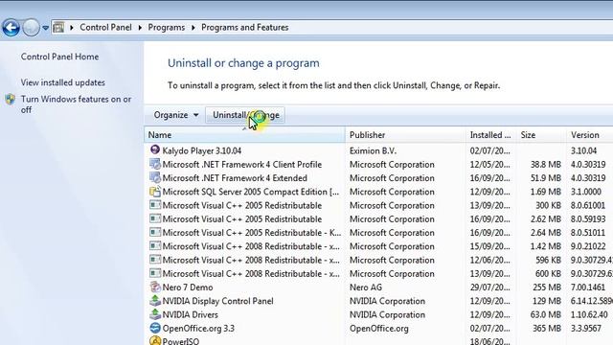Click icon of Visual C++ 2005 Redistributable 2.64 MB
Screen dimensions: 613x345
pyautogui.click(x=155, y=232)
